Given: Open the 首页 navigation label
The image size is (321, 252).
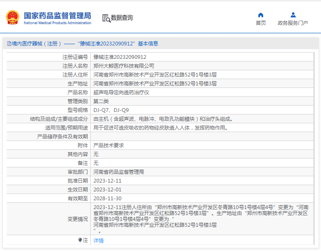Looking at the screenshot, I should [x=261, y=23].
